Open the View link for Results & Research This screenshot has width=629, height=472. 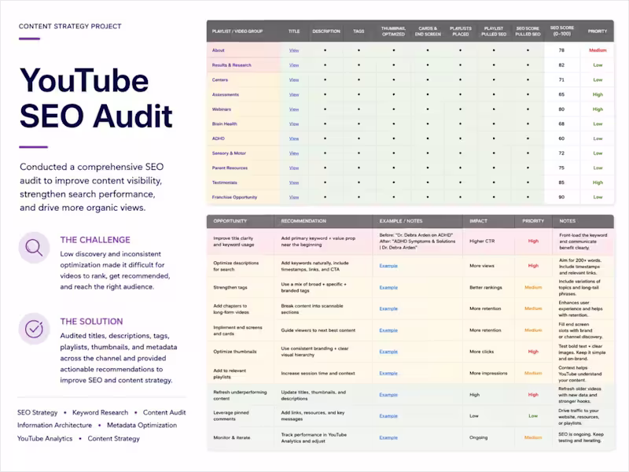(x=294, y=65)
